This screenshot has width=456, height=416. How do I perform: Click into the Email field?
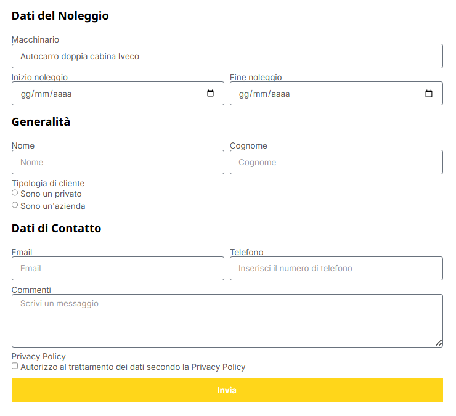point(118,269)
